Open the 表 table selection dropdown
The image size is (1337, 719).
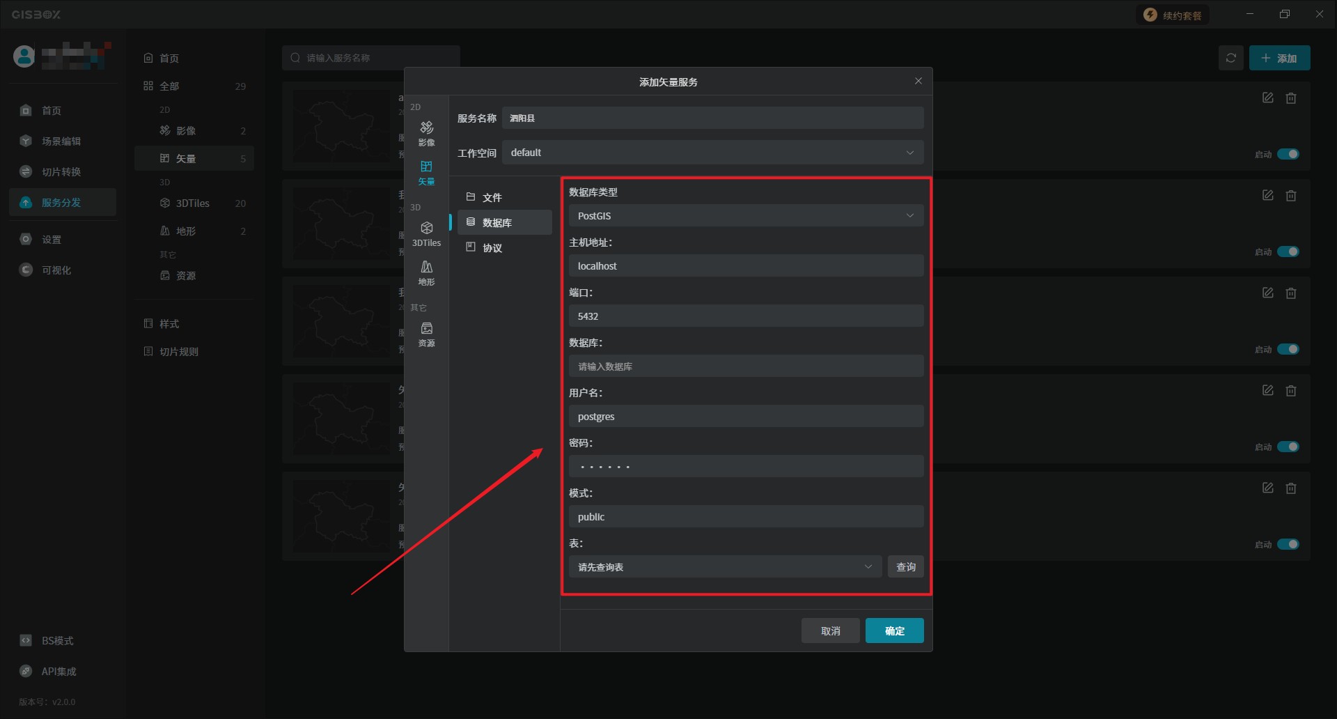[725, 567]
